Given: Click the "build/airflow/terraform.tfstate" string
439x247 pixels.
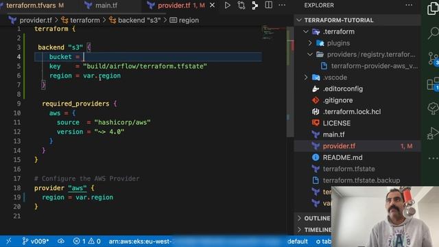Looking at the screenshot, I should (145, 67).
